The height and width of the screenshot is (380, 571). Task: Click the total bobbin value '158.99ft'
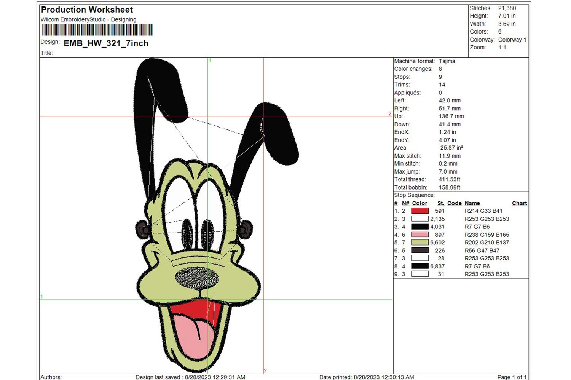pyautogui.click(x=450, y=187)
